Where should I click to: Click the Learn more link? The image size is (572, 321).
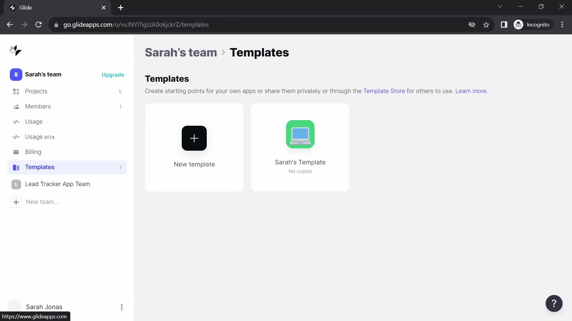click(471, 91)
